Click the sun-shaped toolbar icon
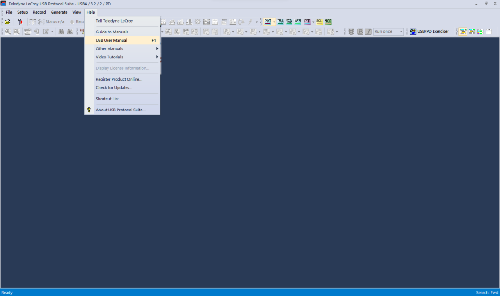The image size is (500, 296). tap(198, 22)
